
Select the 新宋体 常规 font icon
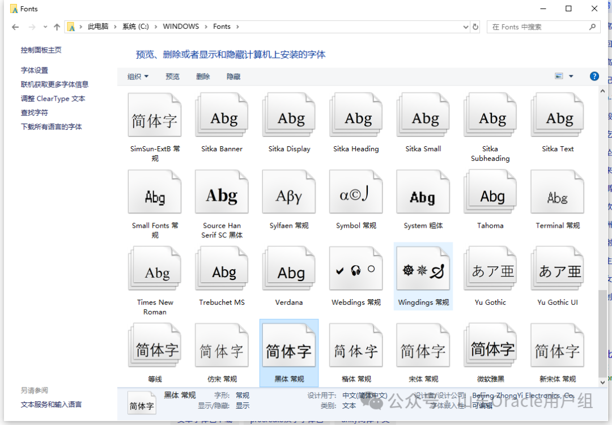558,346
